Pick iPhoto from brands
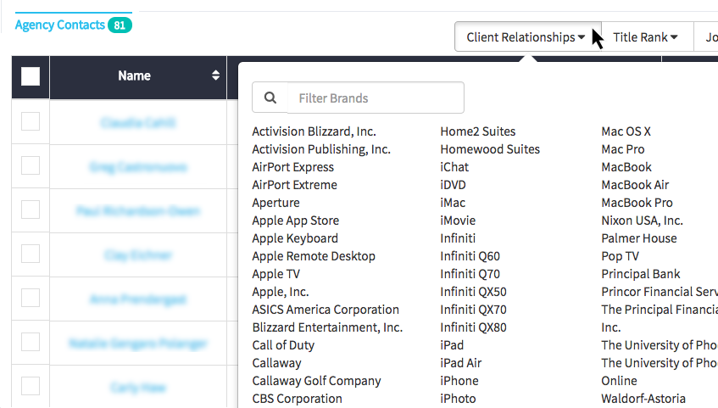The height and width of the screenshot is (408, 718). pyautogui.click(x=458, y=400)
